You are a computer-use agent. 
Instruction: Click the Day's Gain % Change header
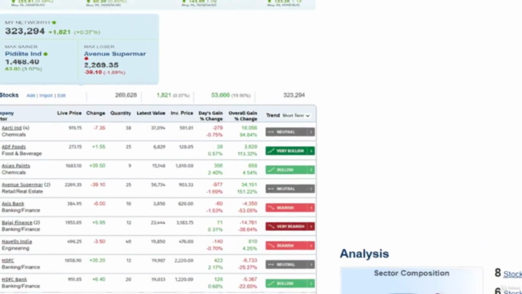click(210, 116)
